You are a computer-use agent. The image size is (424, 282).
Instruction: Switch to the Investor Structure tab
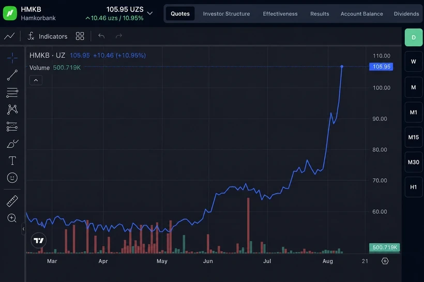tap(226, 14)
